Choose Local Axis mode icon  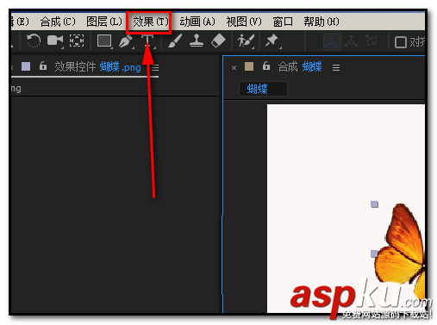click(332, 41)
